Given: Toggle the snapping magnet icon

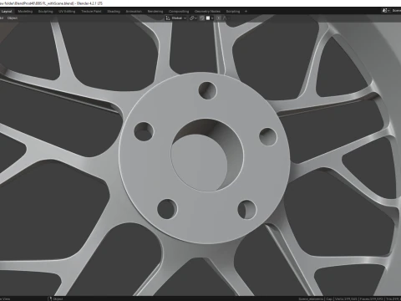Looking at the screenshot, I should tap(202, 18).
